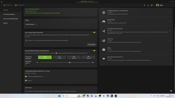Check automatic driver download checkbox
Image resolution: width=175 pixels, height=98 pixels.
26,91
